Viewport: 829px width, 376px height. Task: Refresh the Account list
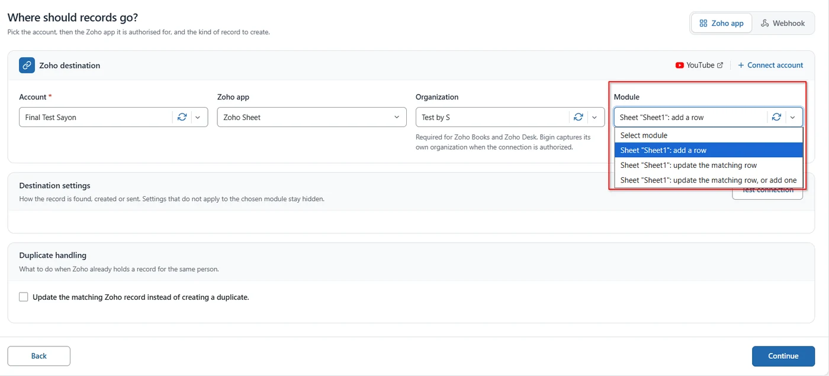182,117
